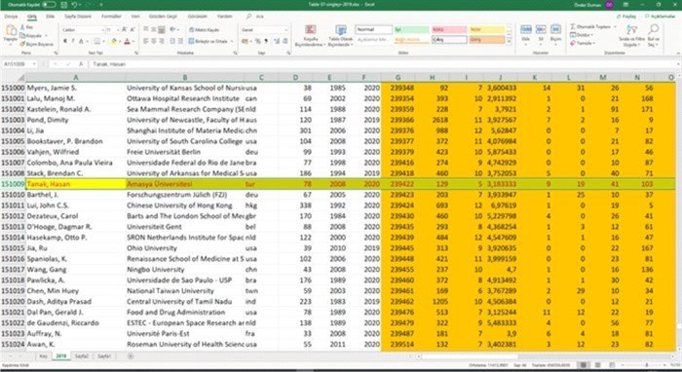Toggle bold formatting button
Image resolution: width=682 pixels, height=372 pixels.
[65, 41]
